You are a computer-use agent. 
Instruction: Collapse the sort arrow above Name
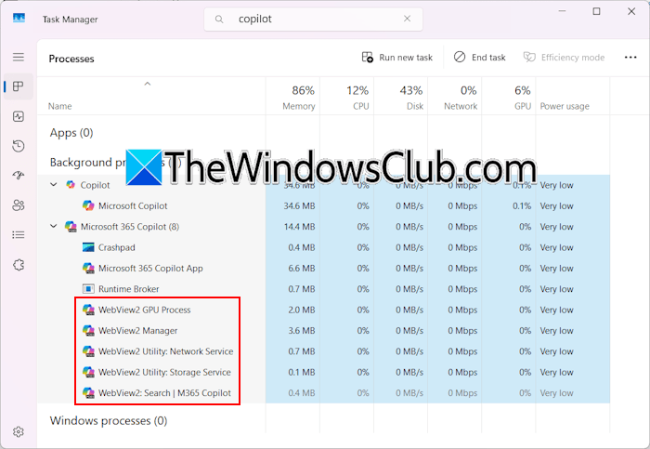[x=147, y=84]
